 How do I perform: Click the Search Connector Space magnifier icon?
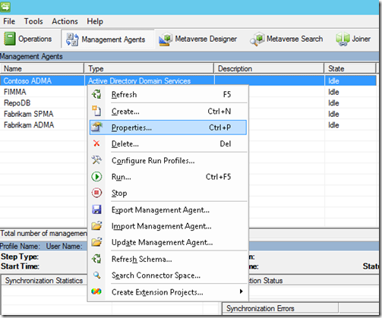96,275
